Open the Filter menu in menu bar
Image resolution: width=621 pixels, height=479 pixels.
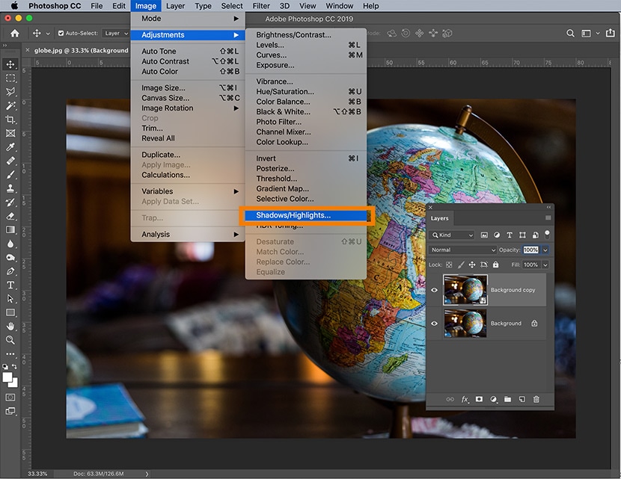pyautogui.click(x=261, y=6)
